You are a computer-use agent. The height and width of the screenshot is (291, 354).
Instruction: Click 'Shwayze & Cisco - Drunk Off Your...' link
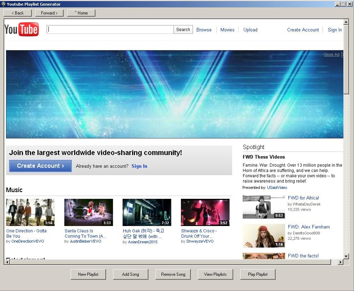pyautogui.click(x=199, y=233)
